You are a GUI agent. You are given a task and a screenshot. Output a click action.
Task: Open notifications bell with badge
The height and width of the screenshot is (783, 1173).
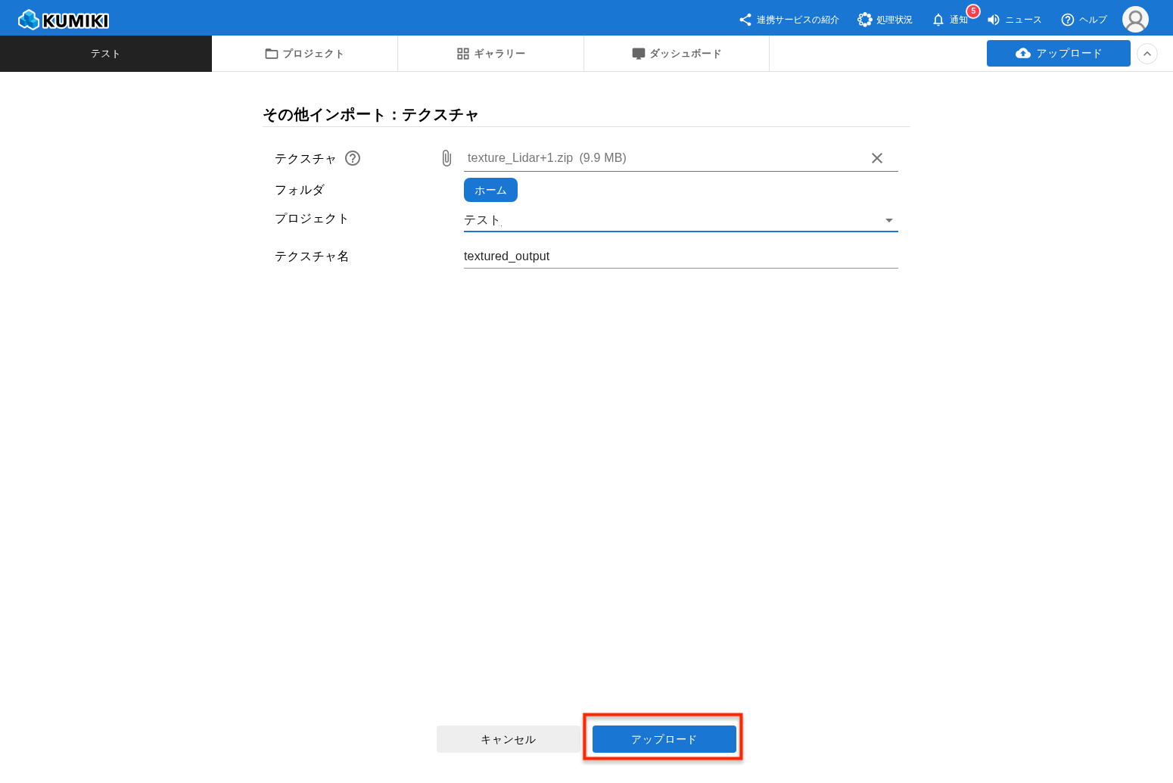coord(938,20)
